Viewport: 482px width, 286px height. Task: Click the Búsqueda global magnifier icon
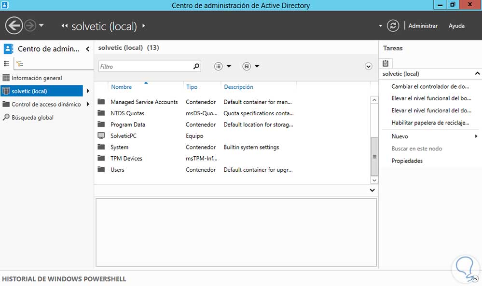pos(6,117)
